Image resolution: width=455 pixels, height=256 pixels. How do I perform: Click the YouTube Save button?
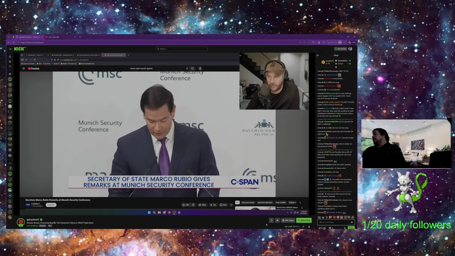click(223, 205)
